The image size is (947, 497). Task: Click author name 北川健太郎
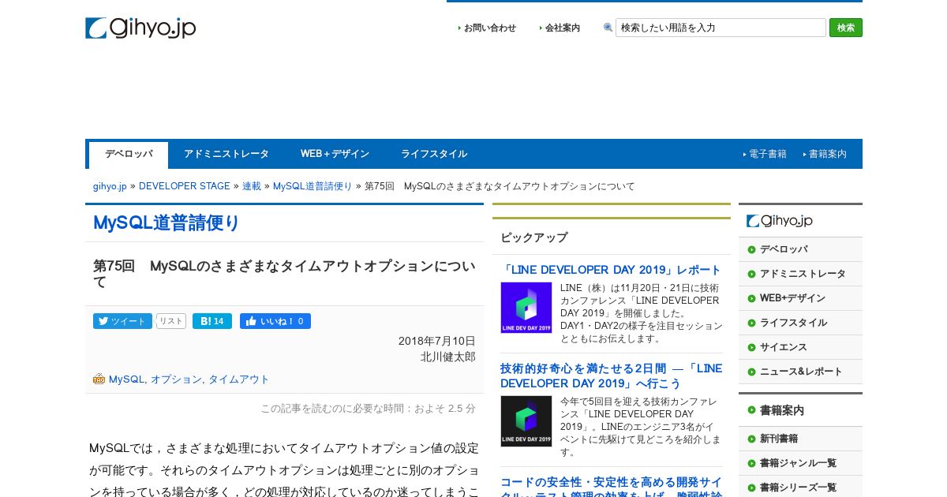point(448,357)
